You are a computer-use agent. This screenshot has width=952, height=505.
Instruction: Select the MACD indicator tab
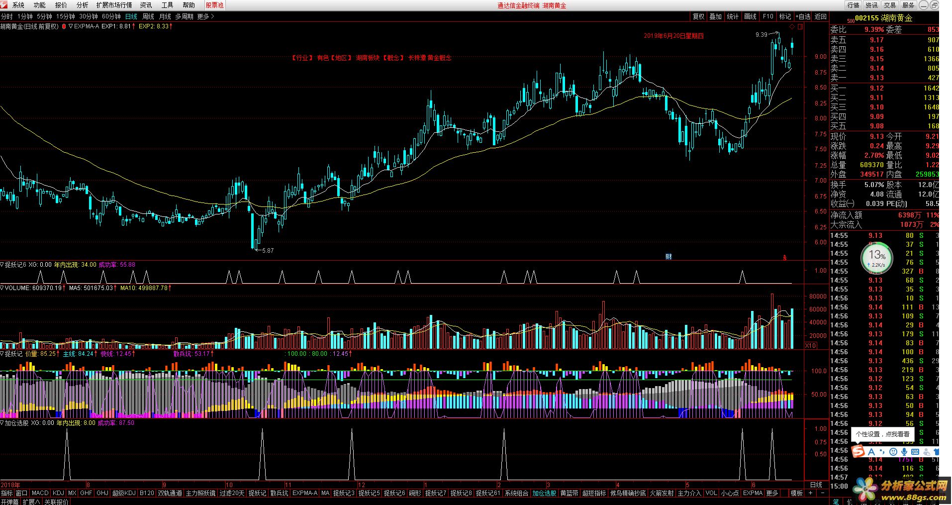[x=40, y=493]
